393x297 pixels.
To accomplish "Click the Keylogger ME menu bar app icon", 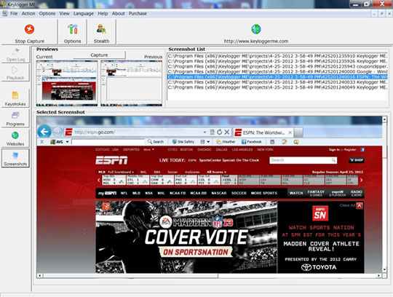I will pos(4,13).
